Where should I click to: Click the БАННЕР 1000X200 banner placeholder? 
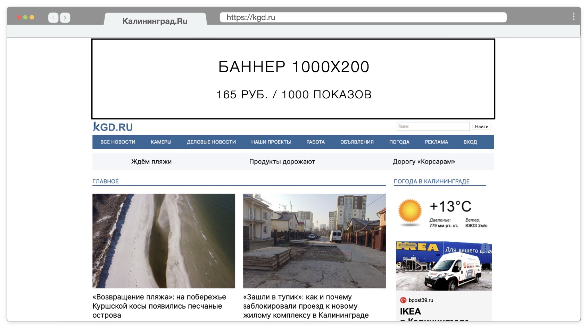coord(293,79)
